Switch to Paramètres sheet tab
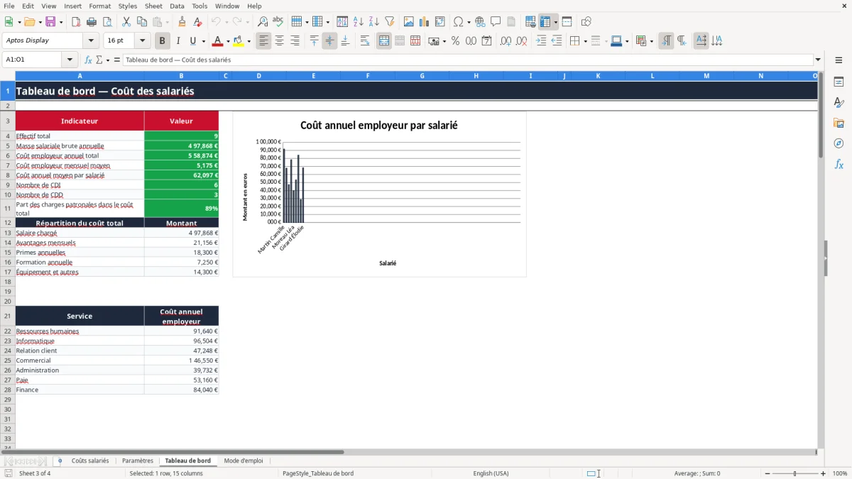852x479 pixels. (137, 461)
